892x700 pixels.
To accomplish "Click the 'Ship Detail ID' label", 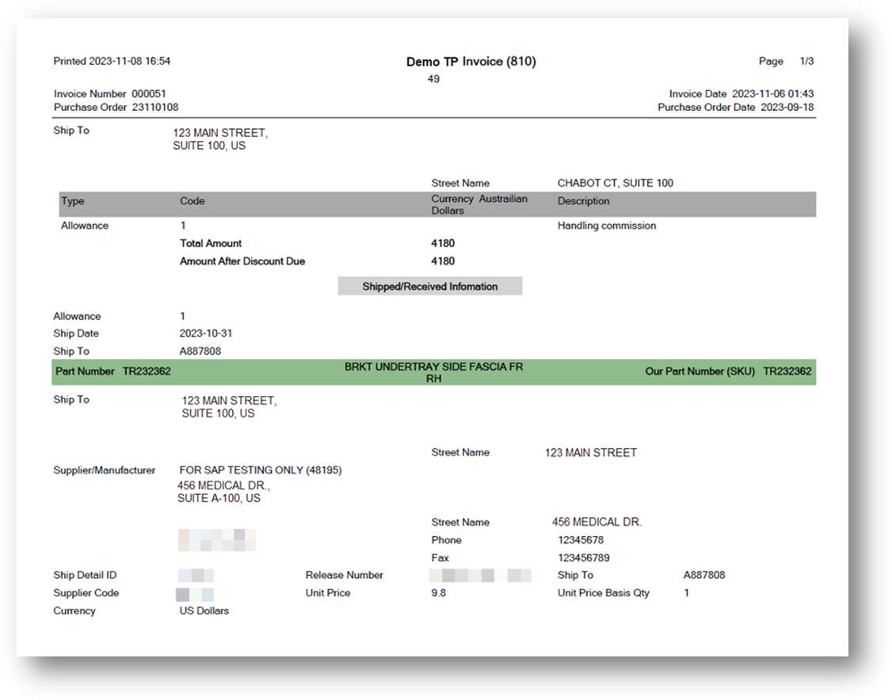I will tap(85, 576).
